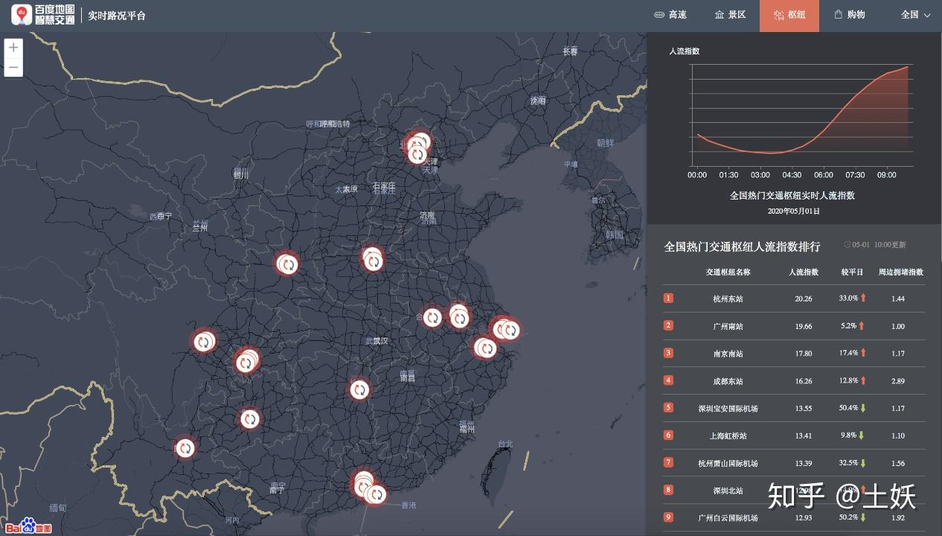Select the active 枢纽 tab

(x=789, y=16)
